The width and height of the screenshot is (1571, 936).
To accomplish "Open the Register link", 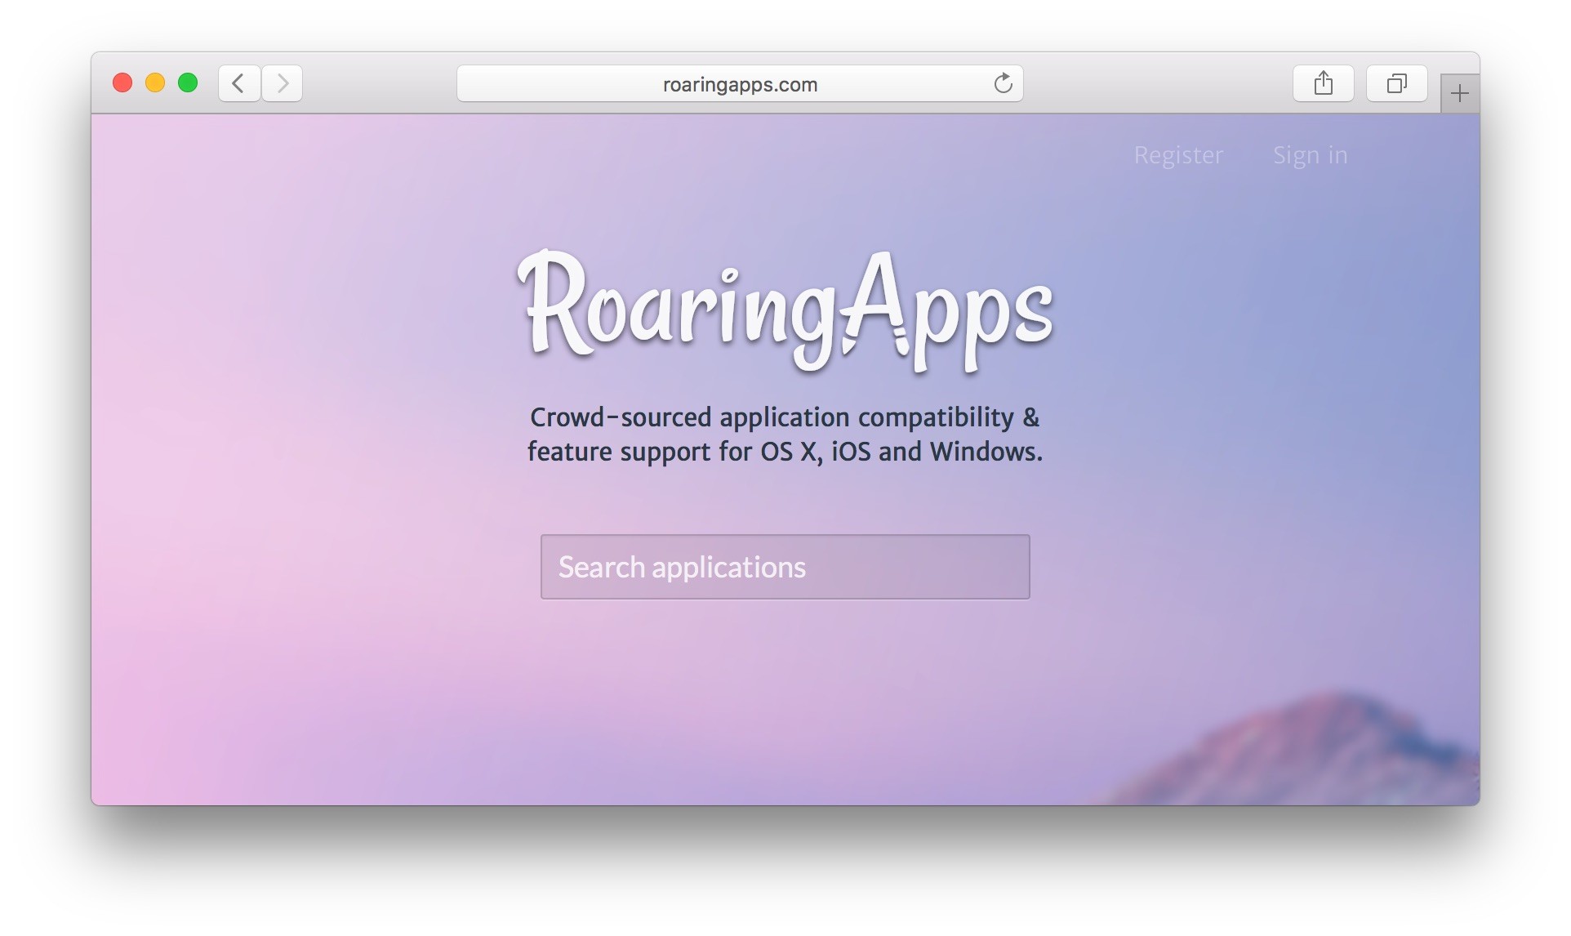I will pos(1178,155).
